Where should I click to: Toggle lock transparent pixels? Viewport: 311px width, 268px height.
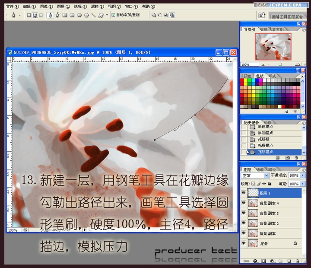(x=253, y=184)
